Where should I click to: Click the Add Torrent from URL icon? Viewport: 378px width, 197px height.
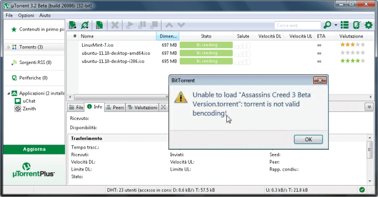(x=85, y=25)
